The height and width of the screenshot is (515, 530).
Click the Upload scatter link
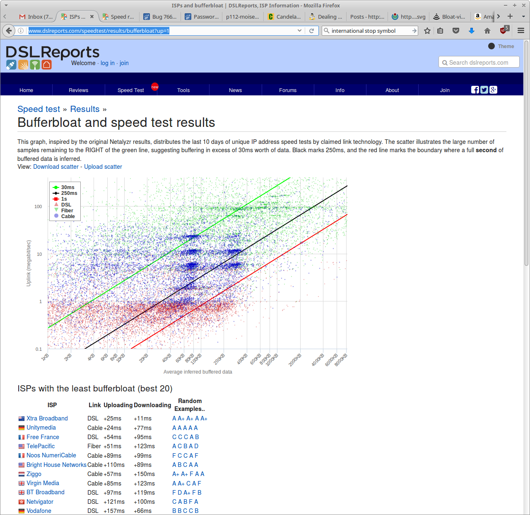tap(103, 167)
